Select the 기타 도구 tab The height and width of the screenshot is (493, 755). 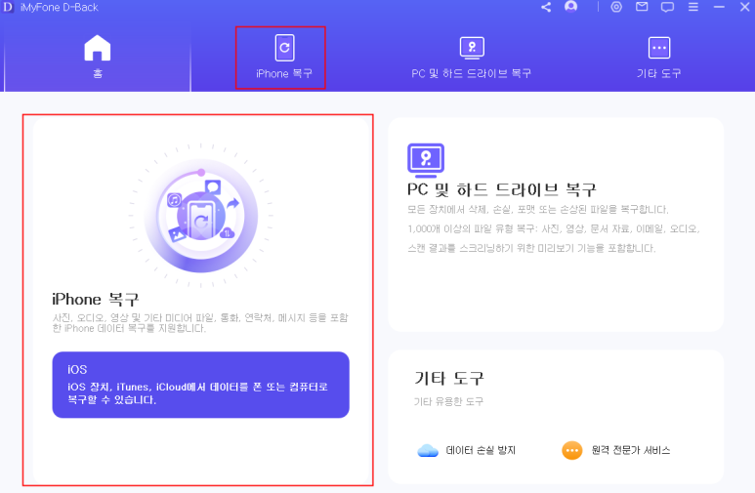pyautogui.click(x=658, y=58)
